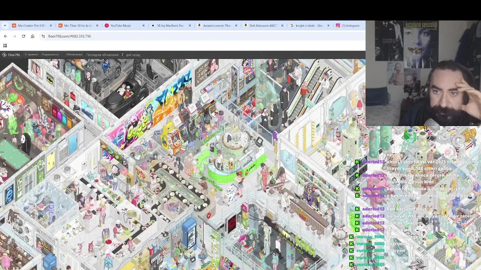Click the Google favicon on knight tab
The width and height of the screenshot is (481, 270).
coord(292,25)
